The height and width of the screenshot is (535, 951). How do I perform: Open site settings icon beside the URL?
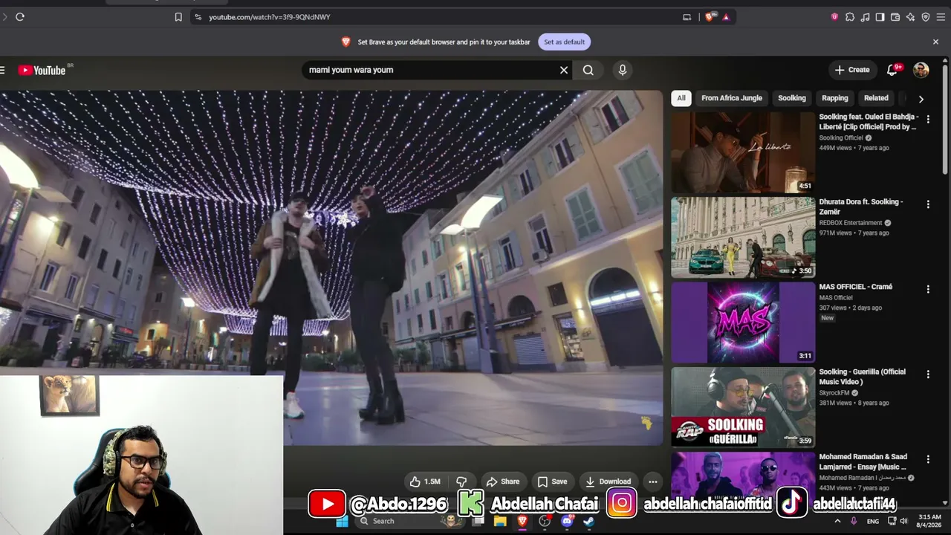[198, 17]
